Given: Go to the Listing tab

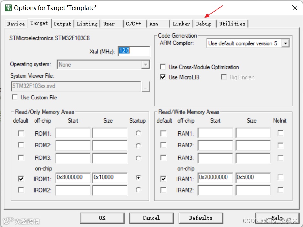Looking at the screenshot, I should (87, 24).
